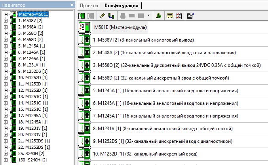Expand the 8. M1231V [1] node
Image resolution: width=268 pixels, height=165 pixels.
point(6,65)
